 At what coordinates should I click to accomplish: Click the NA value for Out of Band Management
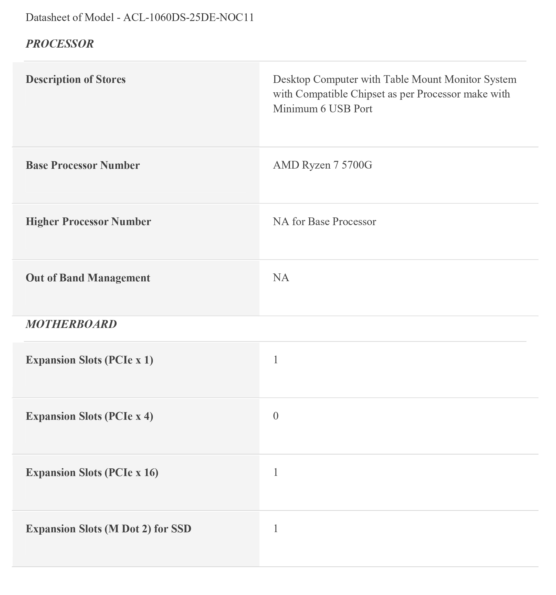[x=281, y=278]
